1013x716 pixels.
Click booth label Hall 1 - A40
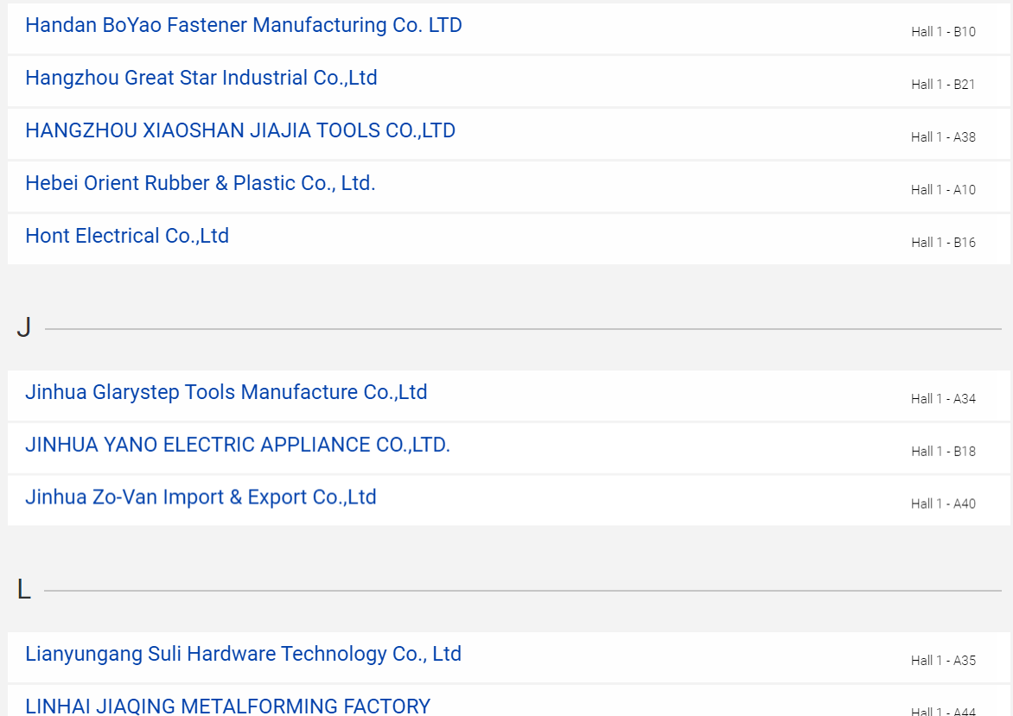tap(943, 504)
